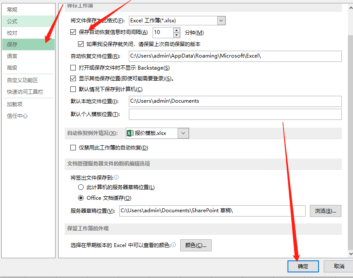This screenshot has height=278, width=353.
Task: Click the info icon beside Excel color option
Action: pos(173,245)
